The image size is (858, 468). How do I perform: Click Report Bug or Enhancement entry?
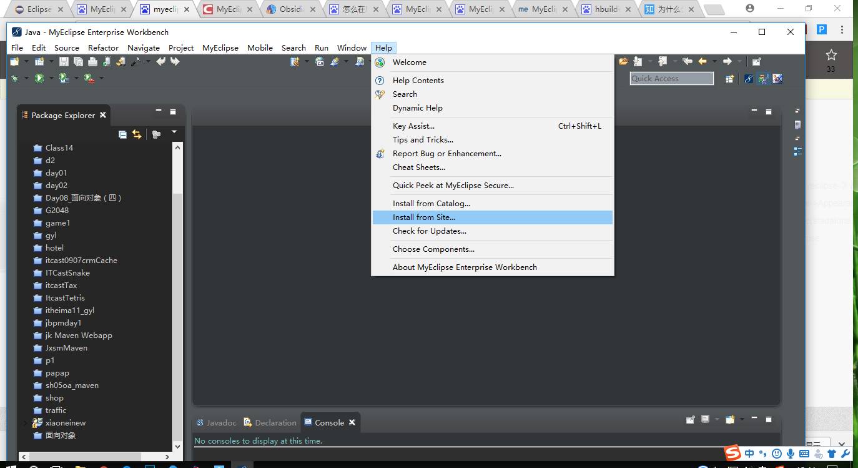[493, 154]
